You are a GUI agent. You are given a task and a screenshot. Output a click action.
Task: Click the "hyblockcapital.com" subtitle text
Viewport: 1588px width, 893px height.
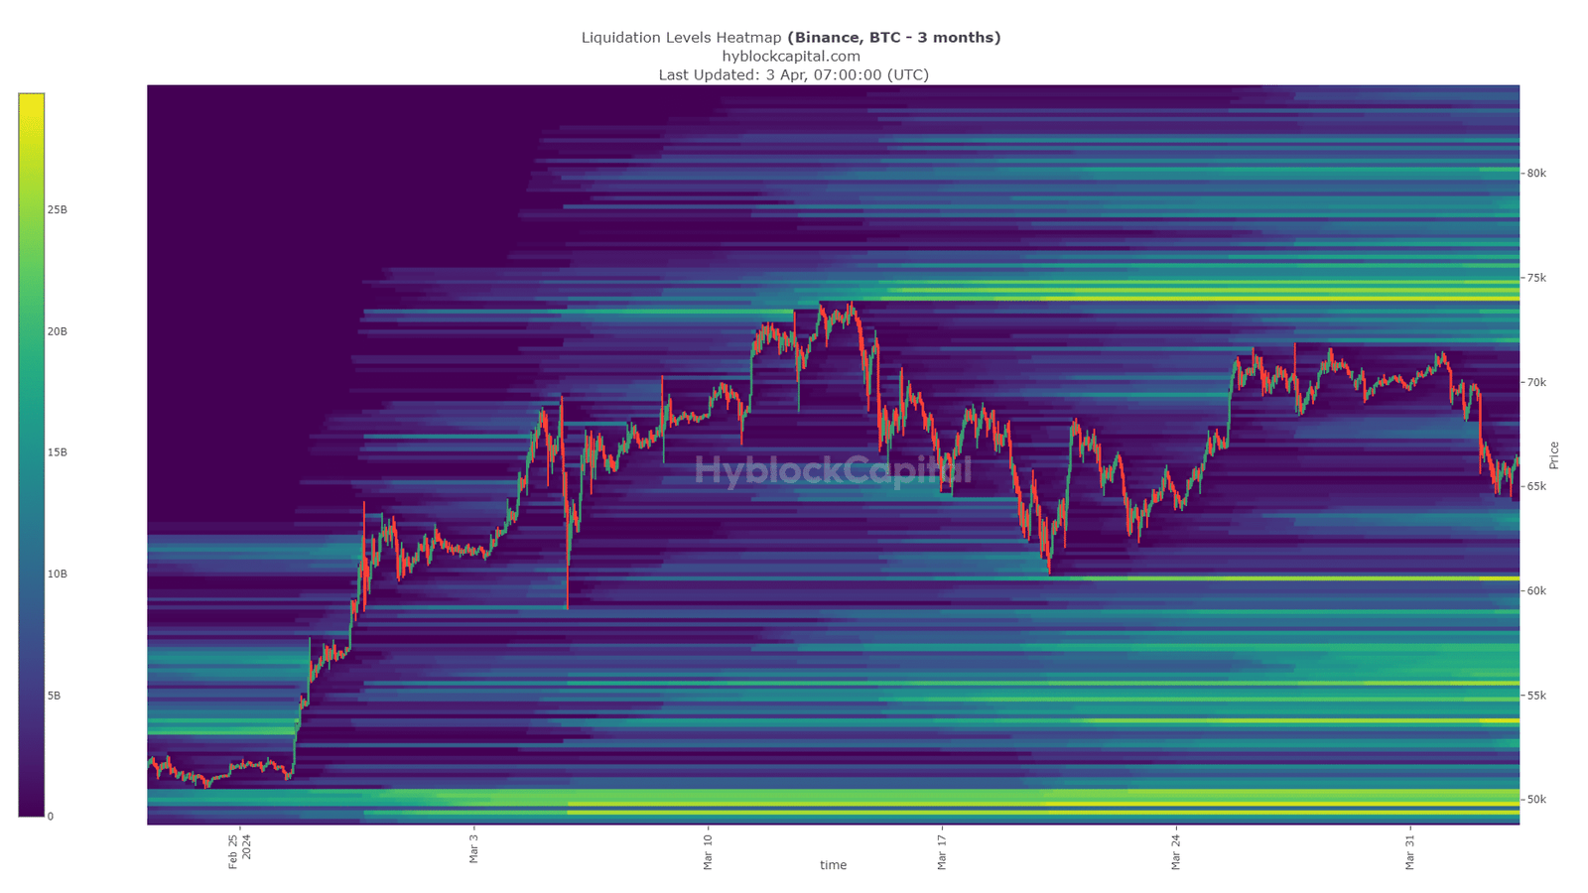click(x=791, y=57)
